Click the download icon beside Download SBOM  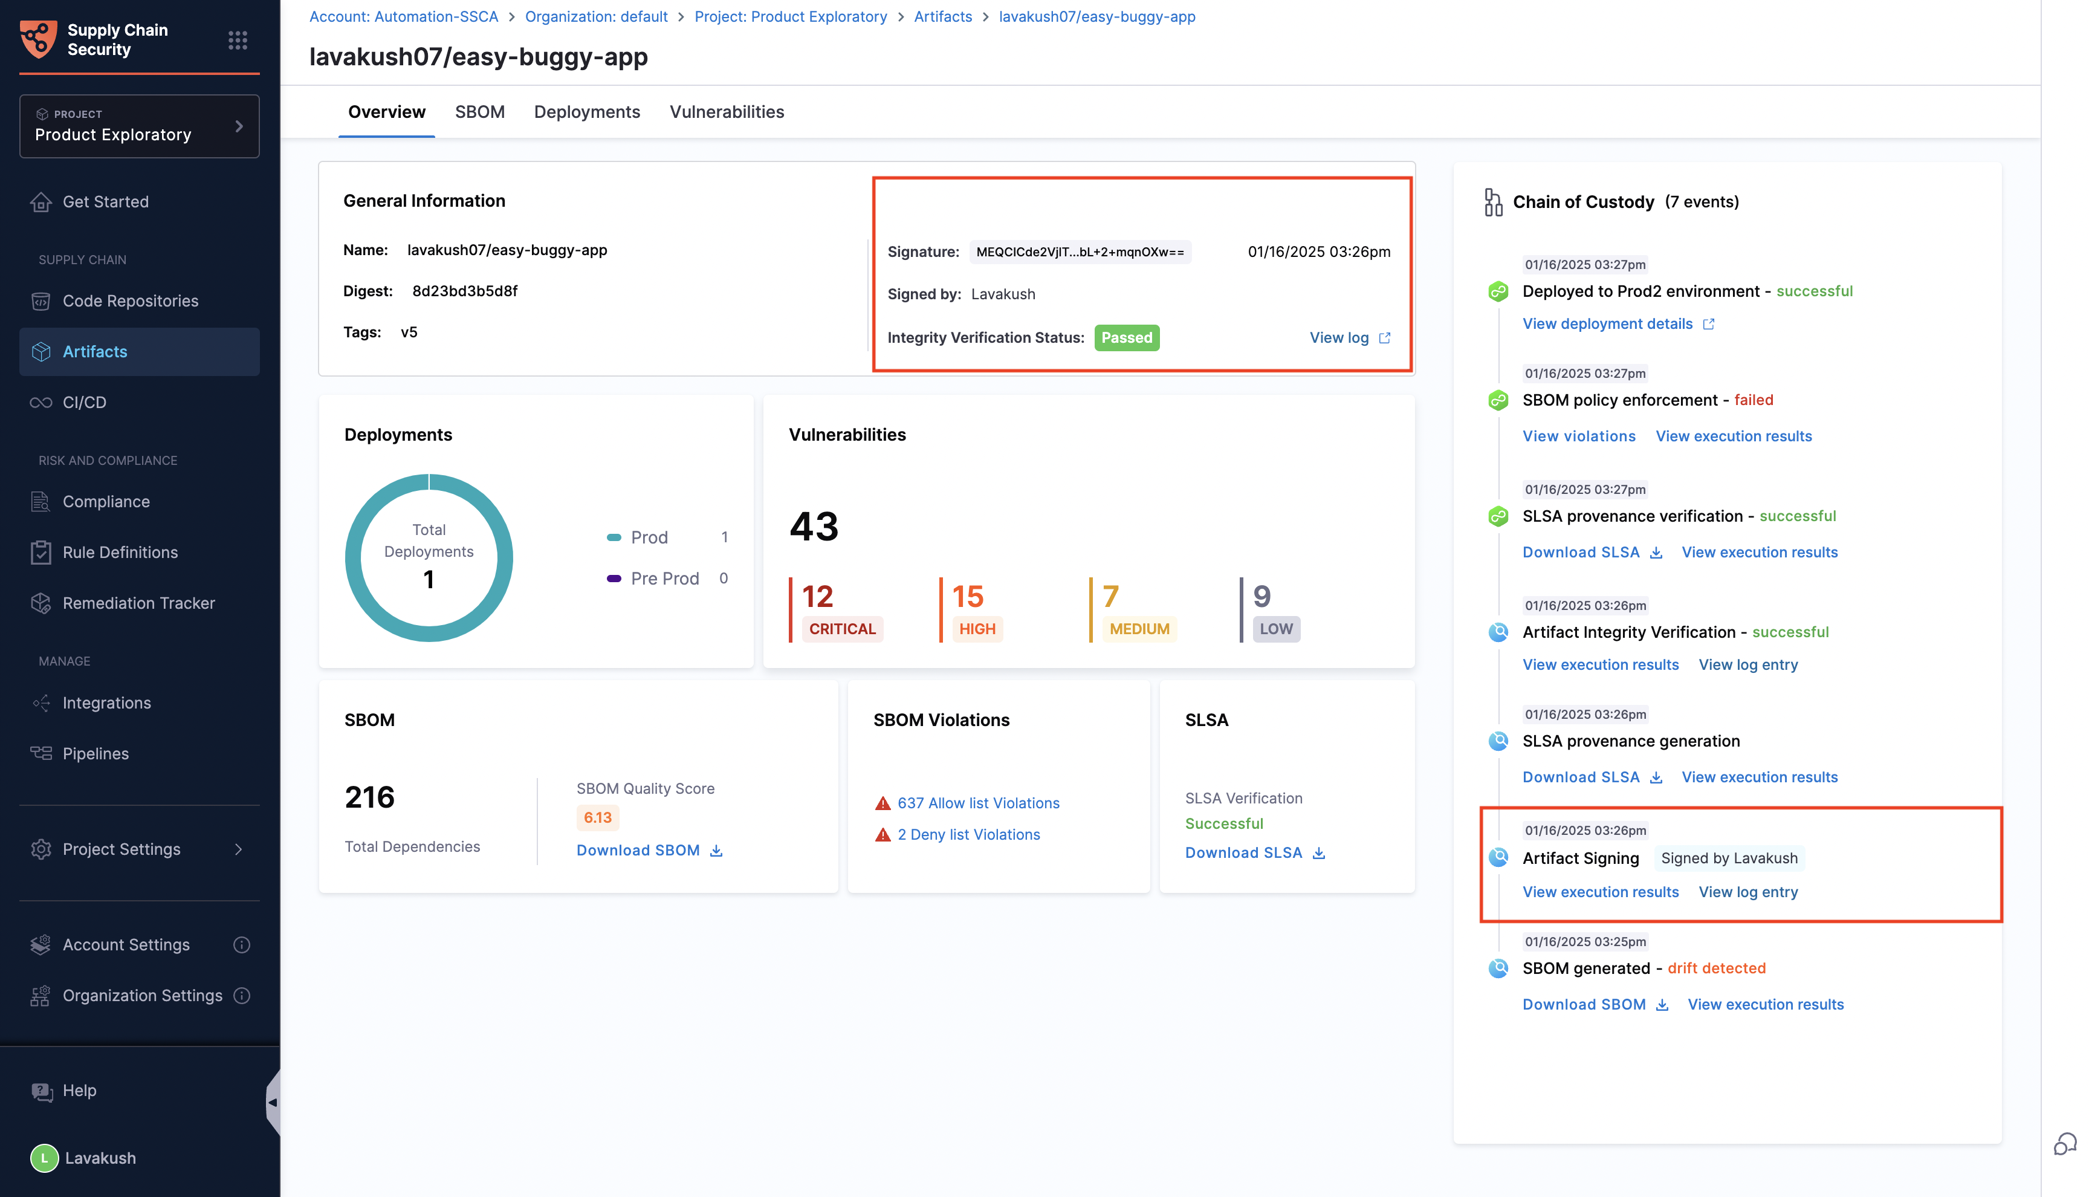pyautogui.click(x=716, y=850)
